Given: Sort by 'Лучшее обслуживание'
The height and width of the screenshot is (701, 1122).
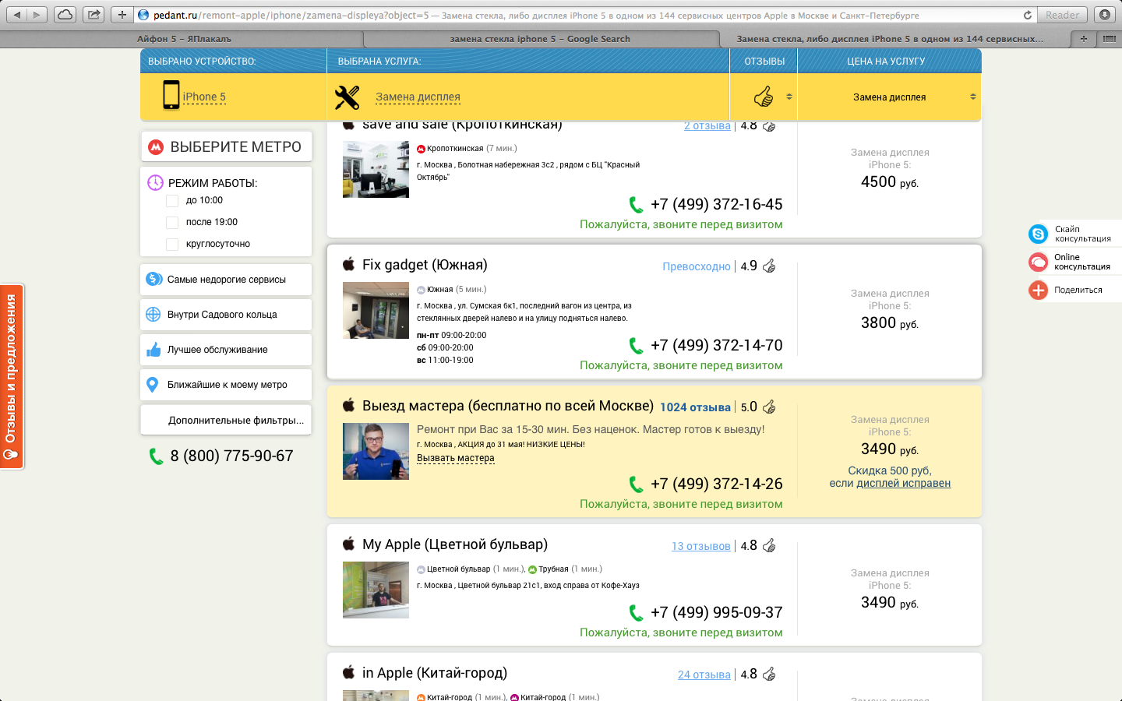Looking at the screenshot, I should [x=226, y=350].
